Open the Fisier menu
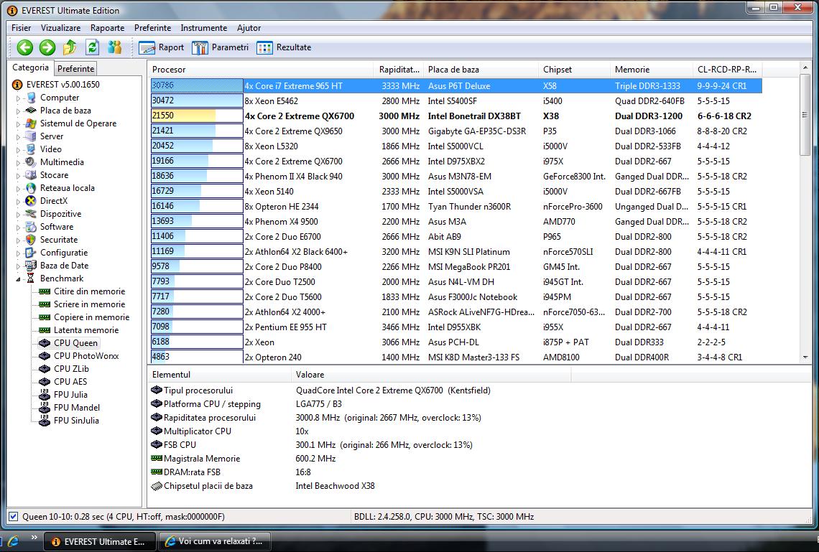 click(22, 28)
